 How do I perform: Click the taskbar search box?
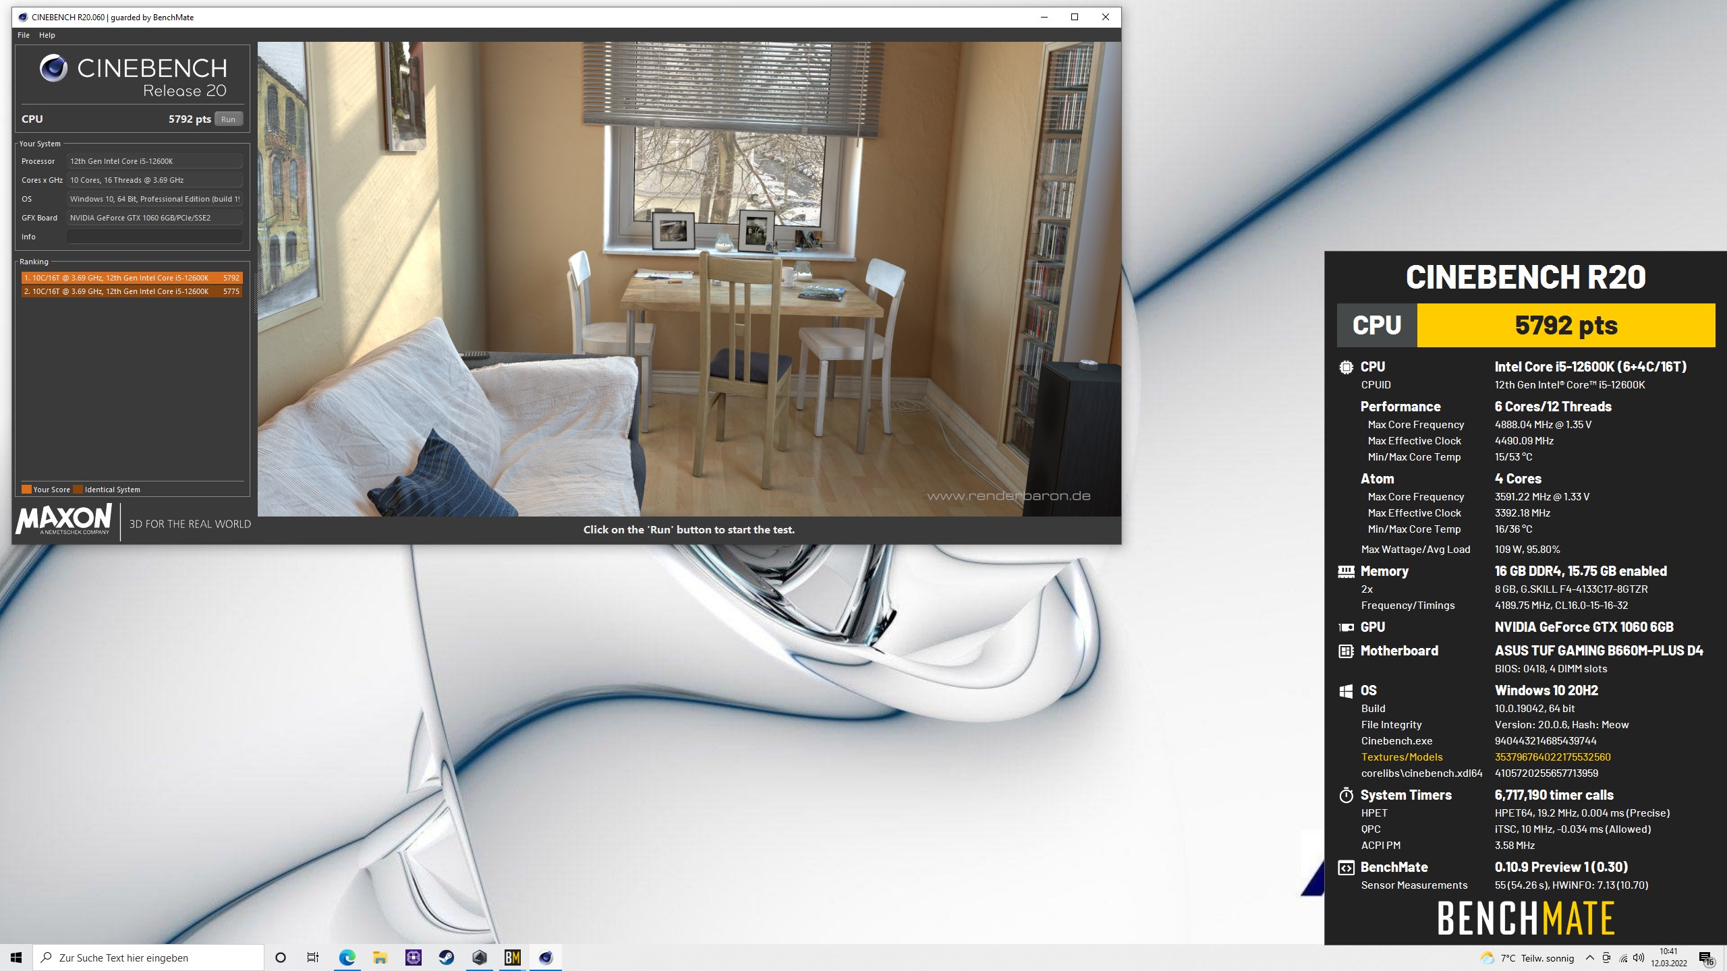[148, 958]
